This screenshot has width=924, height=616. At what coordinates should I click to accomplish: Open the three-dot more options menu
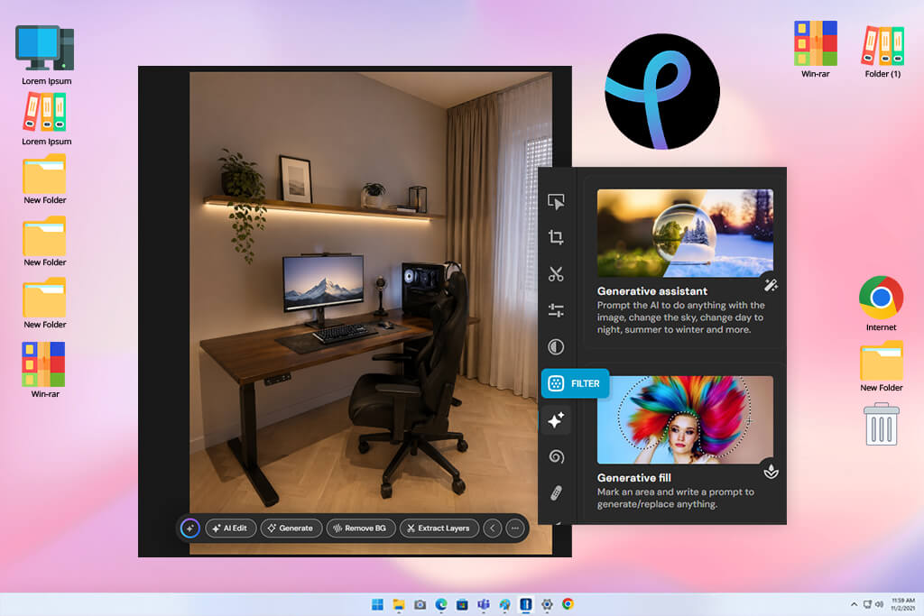[x=515, y=529]
